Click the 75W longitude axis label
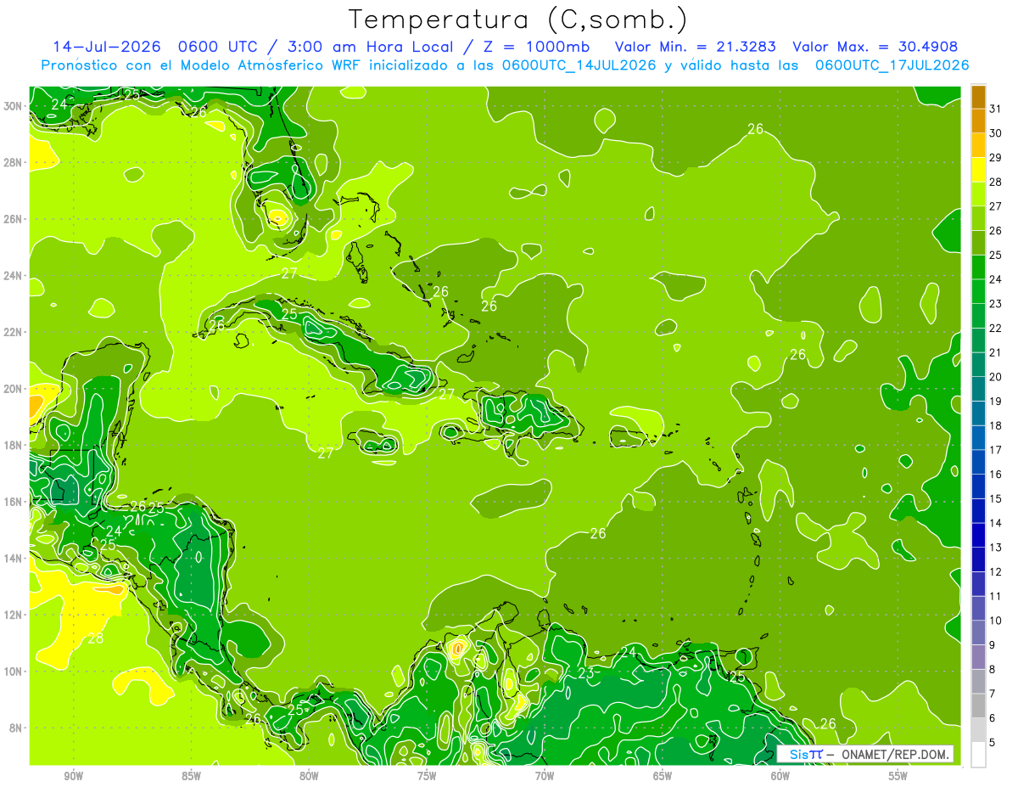This screenshot has width=1018, height=787. point(427,776)
